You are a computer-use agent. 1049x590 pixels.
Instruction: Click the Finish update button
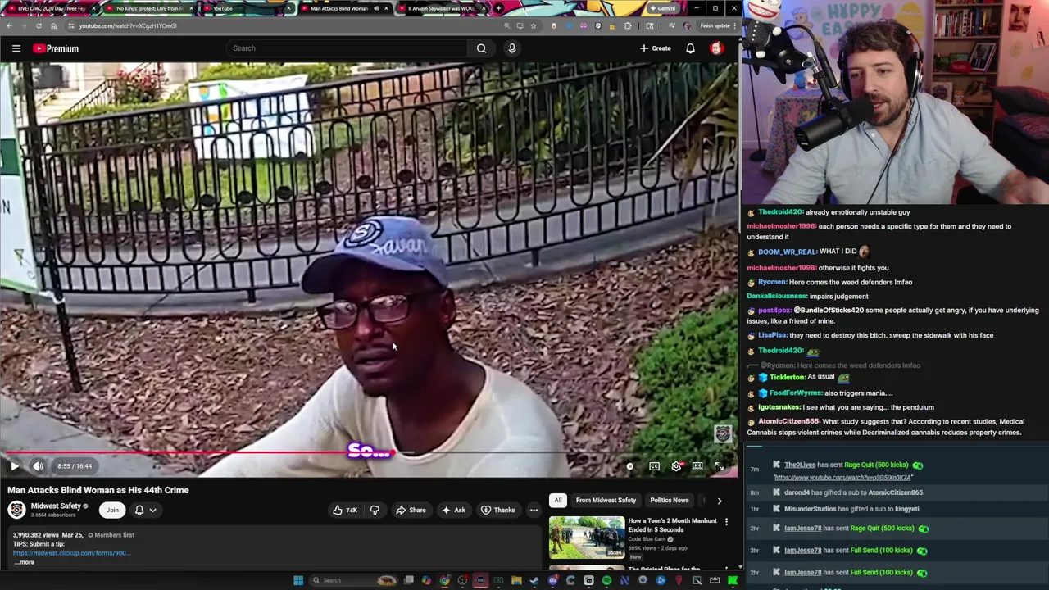pyautogui.click(x=715, y=25)
